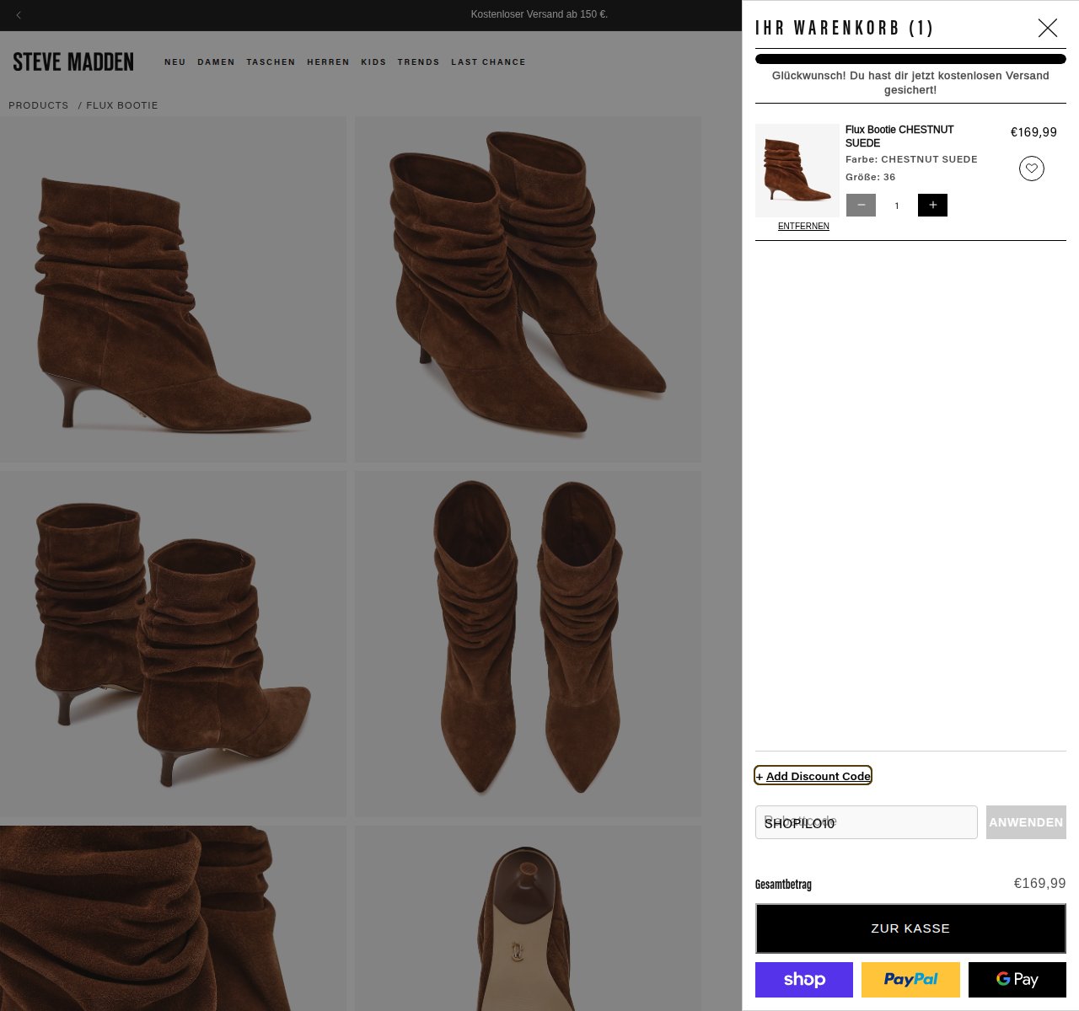Open the HERREN menu
This screenshot has width=1079, height=1011.
328,62
